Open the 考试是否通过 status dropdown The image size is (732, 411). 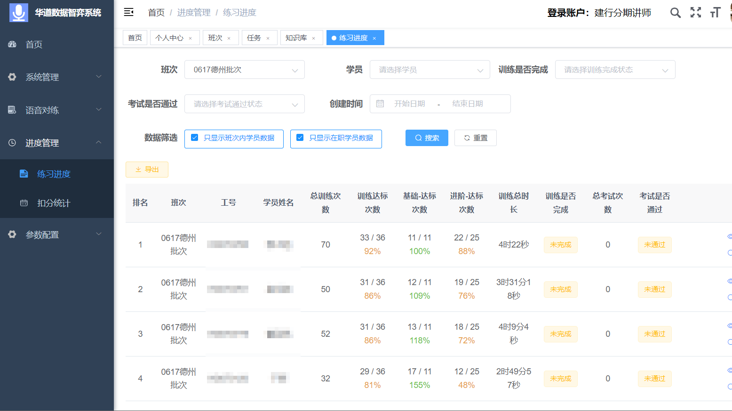[245, 104]
